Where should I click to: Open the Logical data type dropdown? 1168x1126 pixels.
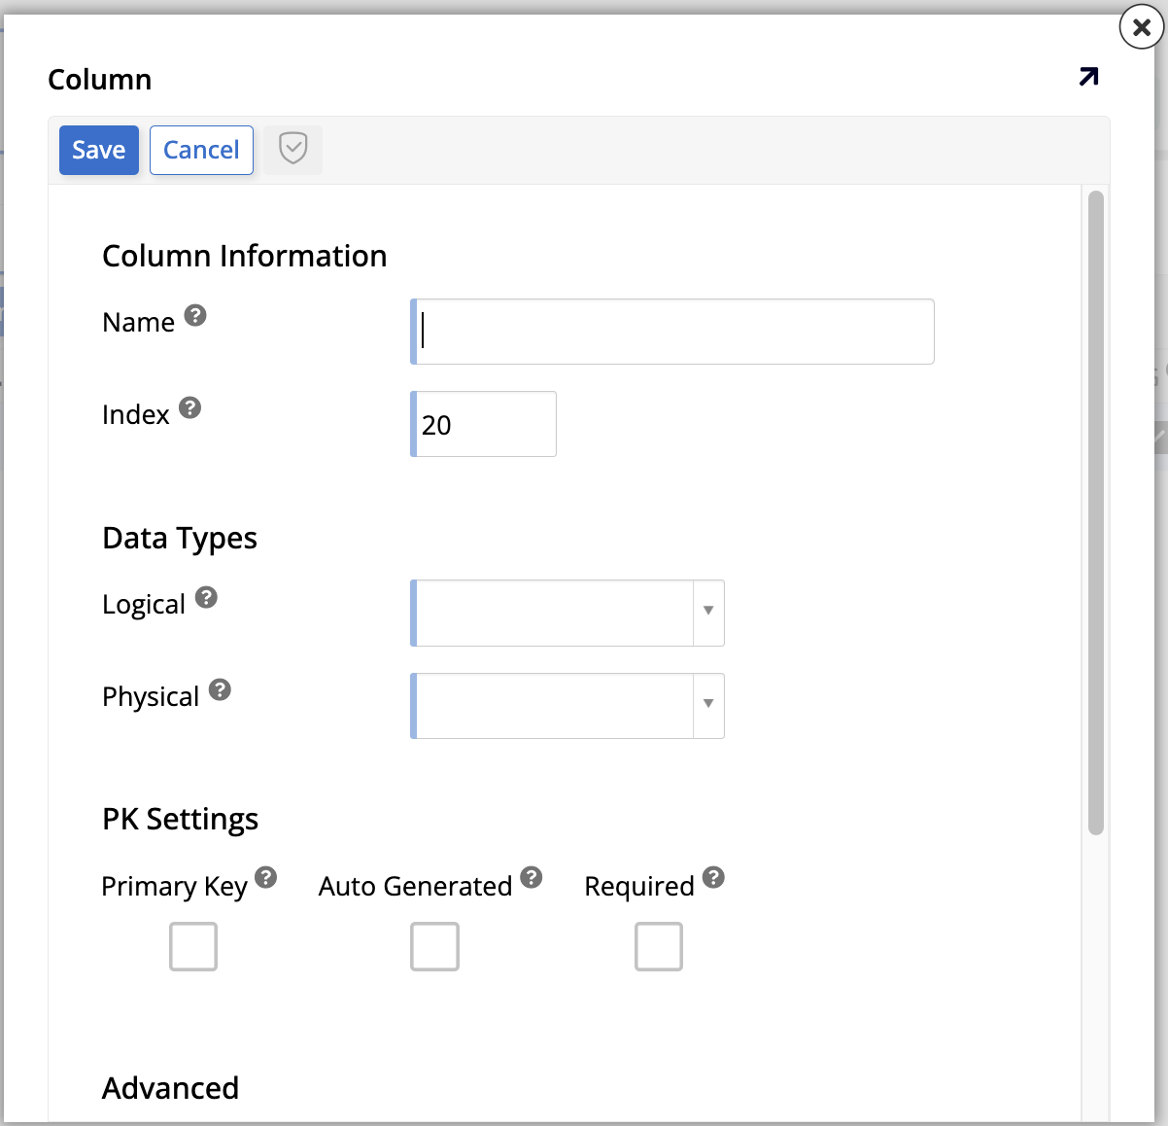708,613
